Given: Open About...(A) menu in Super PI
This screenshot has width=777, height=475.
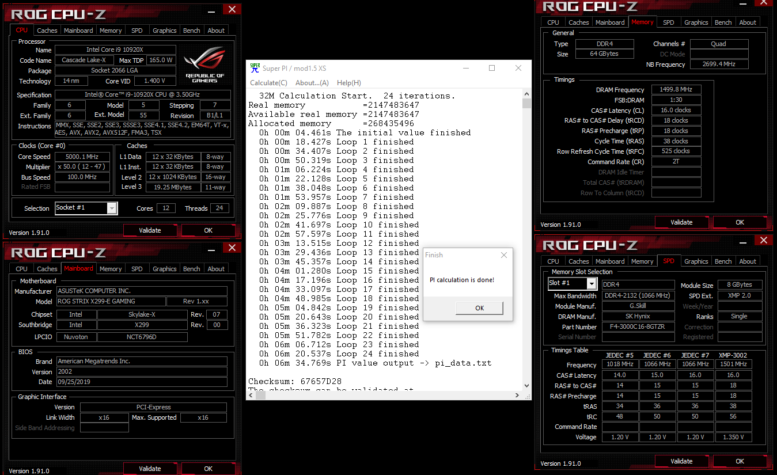Looking at the screenshot, I should 312,83.
